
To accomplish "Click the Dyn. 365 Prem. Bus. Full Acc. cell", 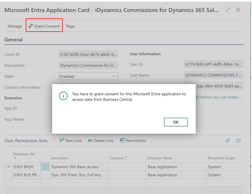I will point(79,175).
